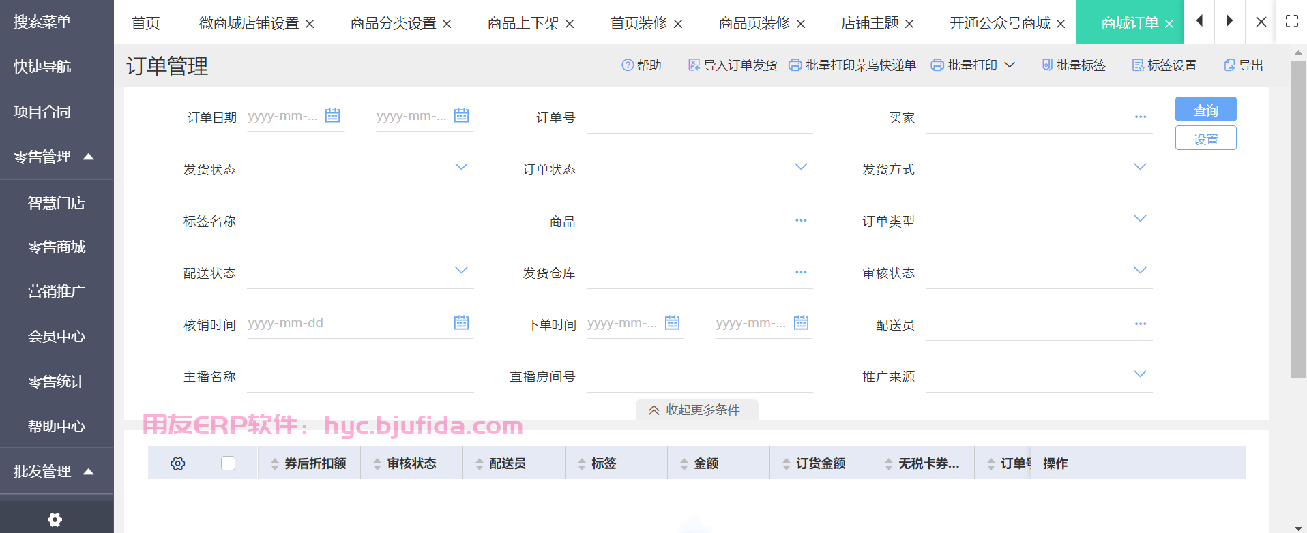
Task: Click the 查询 search button
Action: 1205,110
